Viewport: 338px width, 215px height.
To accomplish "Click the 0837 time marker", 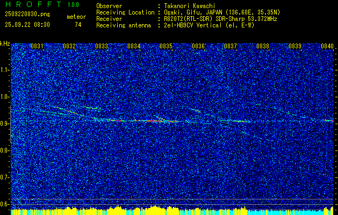I will click(231, 46).
